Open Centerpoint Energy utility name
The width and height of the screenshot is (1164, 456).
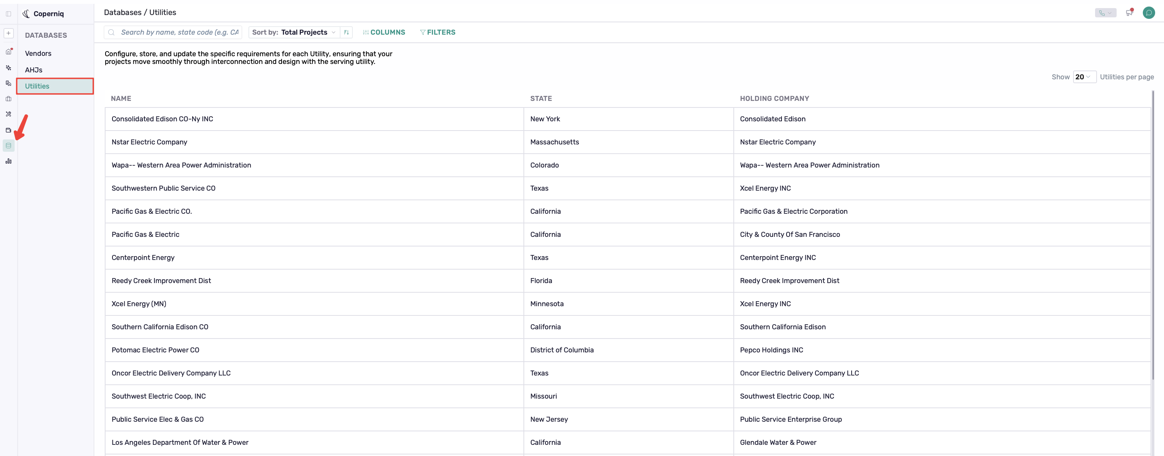[143, 258]
